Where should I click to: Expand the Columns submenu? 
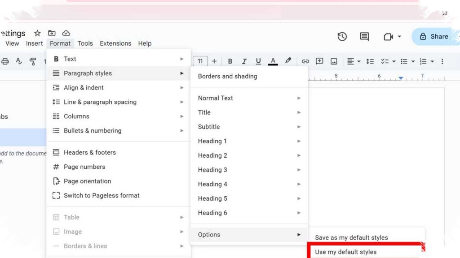(119, 116)
